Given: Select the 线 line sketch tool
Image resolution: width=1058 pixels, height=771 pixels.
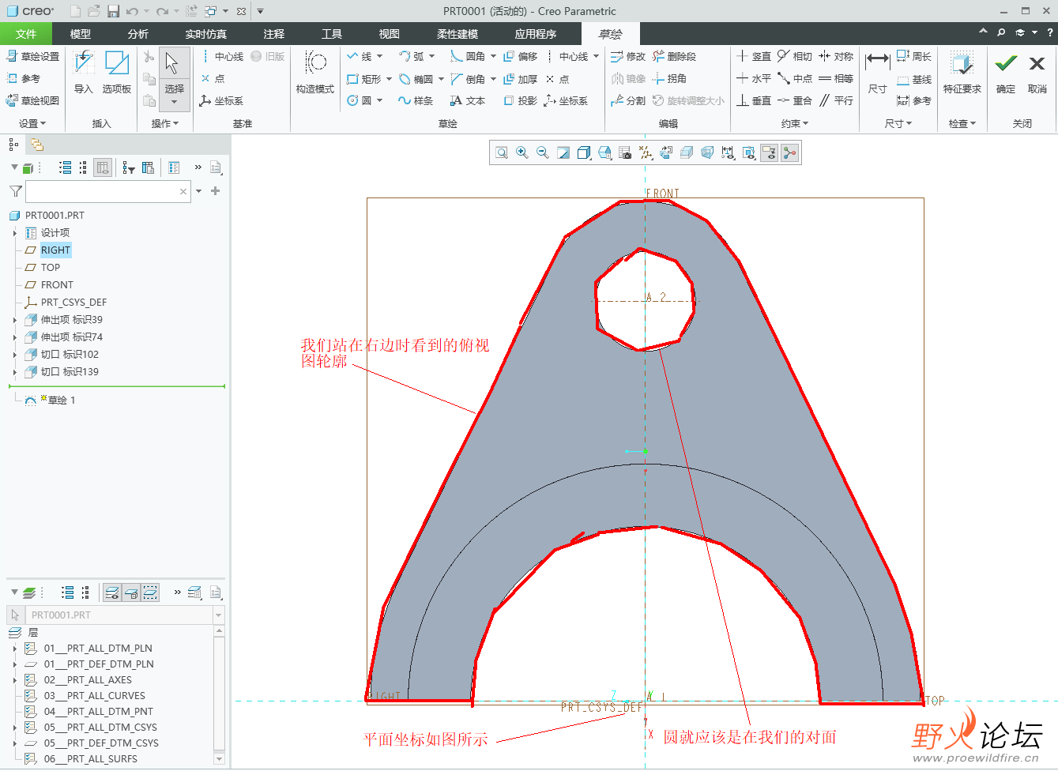Looking at the screenshot, I should (x=360, y=57).
